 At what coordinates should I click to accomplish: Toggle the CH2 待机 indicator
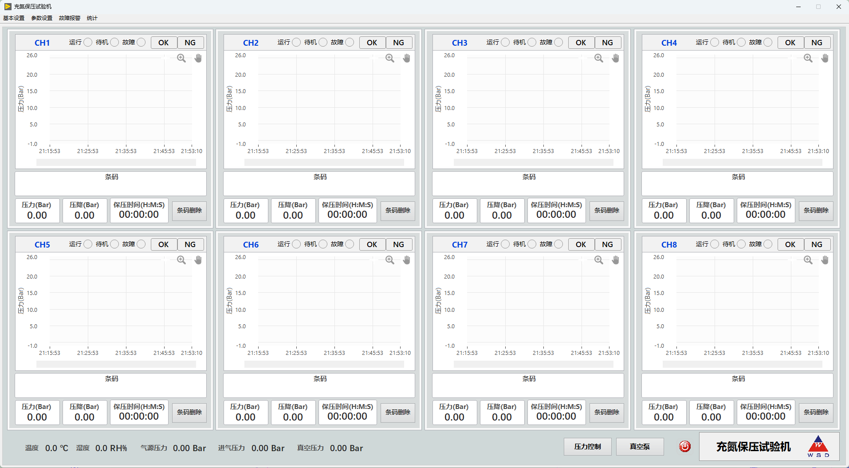pos(323,42)
